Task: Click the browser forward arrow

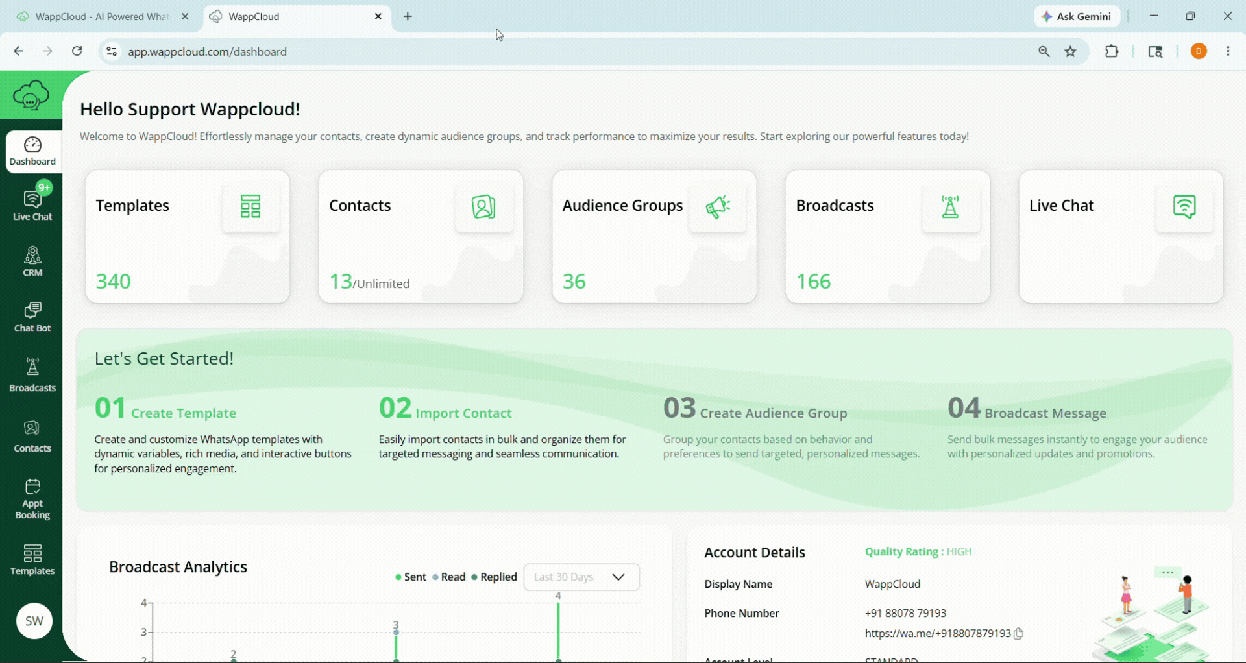Action: [48, 51]
